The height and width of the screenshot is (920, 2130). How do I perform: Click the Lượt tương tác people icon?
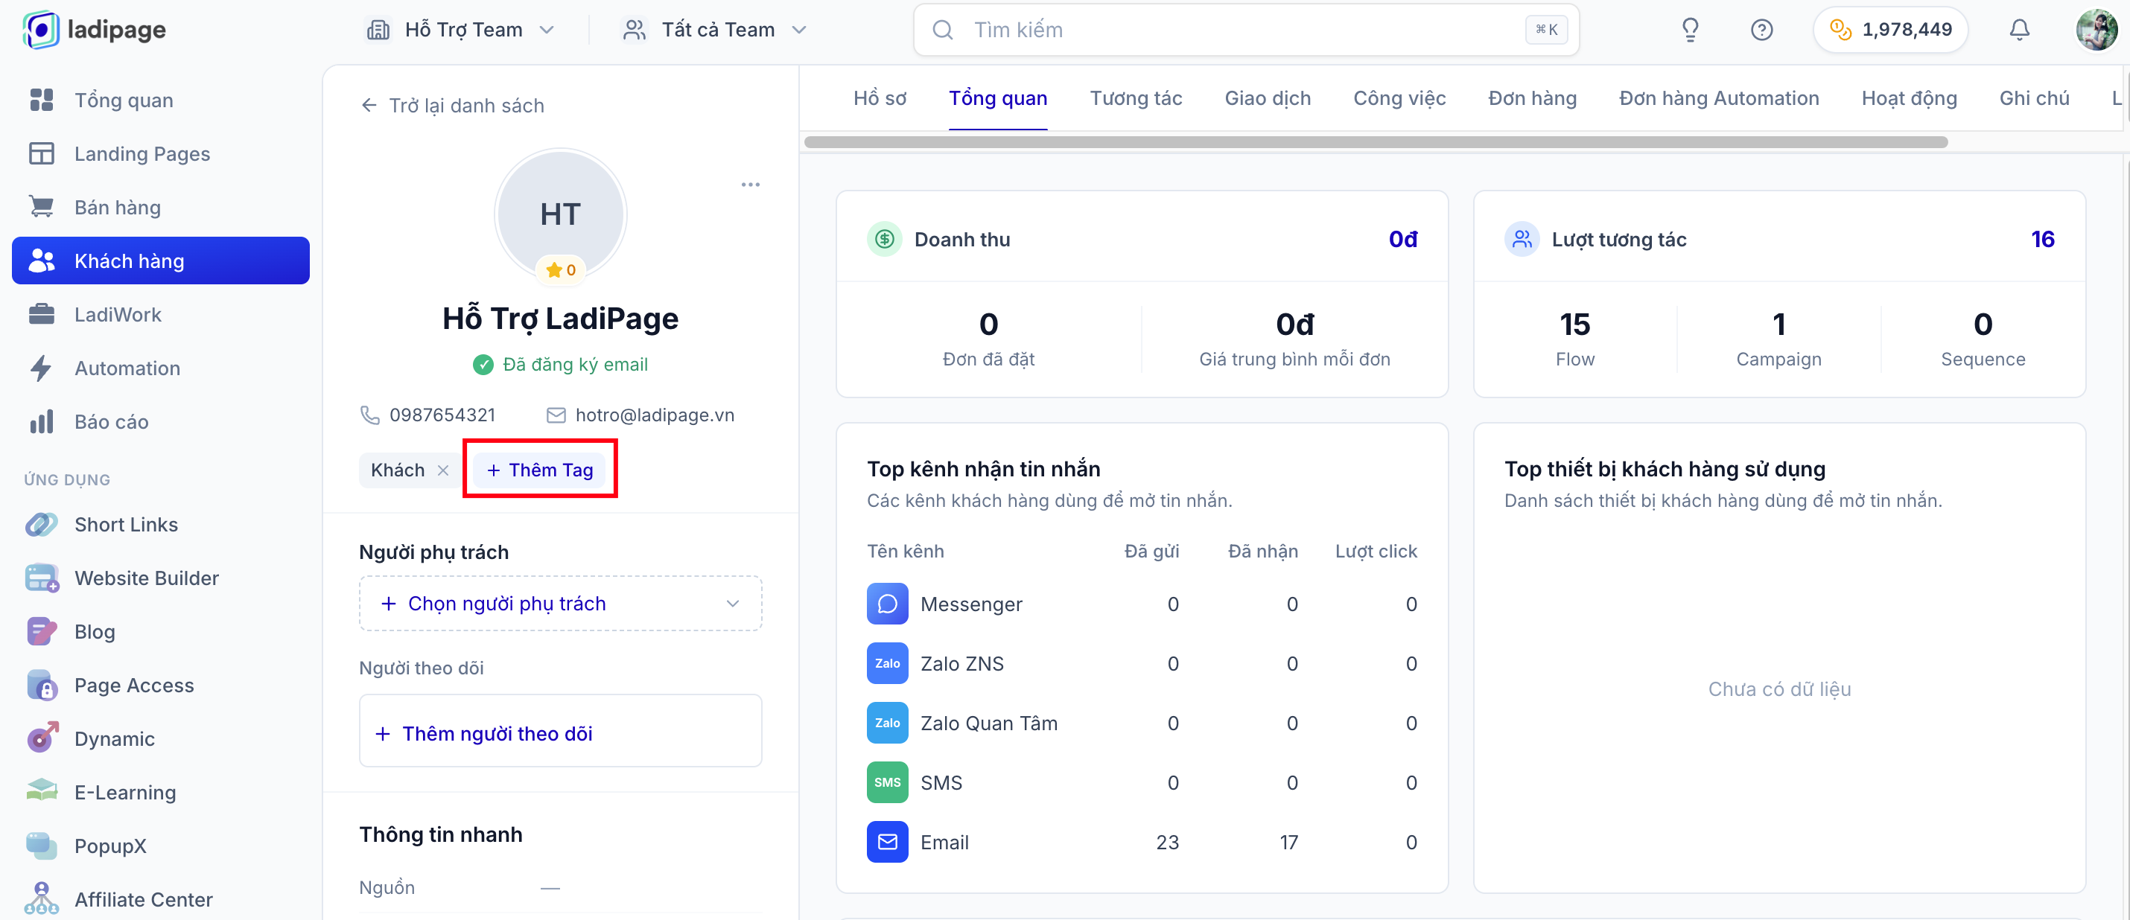1522,240
